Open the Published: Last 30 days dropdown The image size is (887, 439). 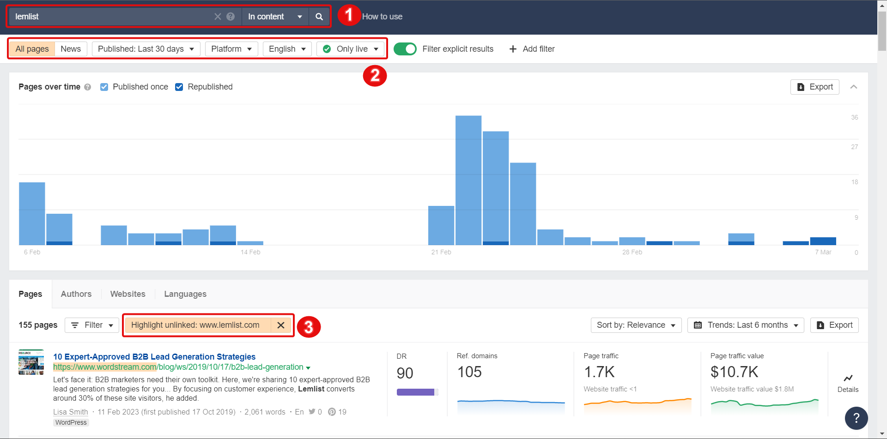146,49
